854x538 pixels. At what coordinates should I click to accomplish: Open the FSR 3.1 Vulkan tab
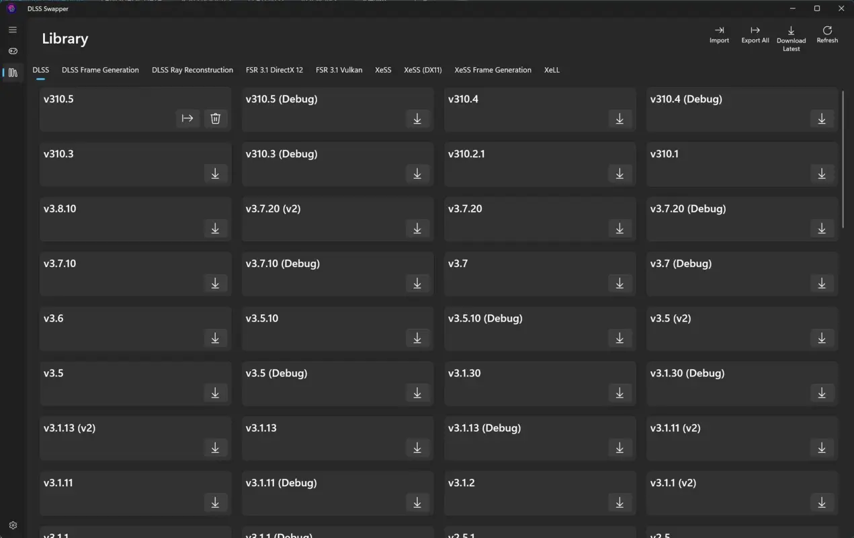tap(339, 70)
